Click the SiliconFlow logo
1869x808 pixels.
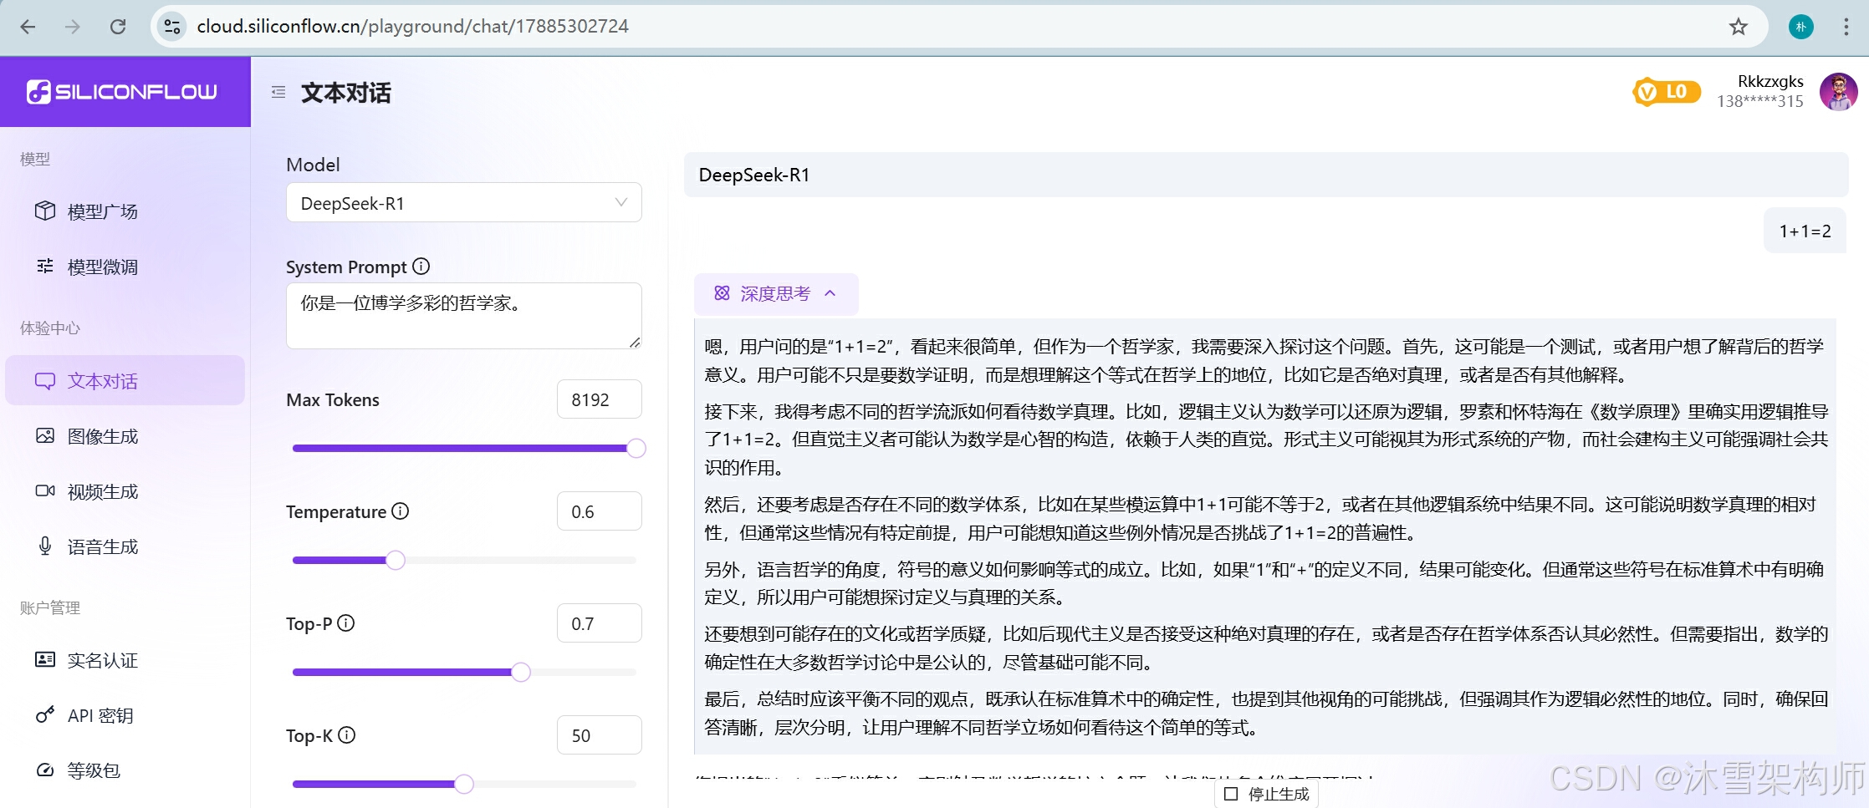[122, 92]
